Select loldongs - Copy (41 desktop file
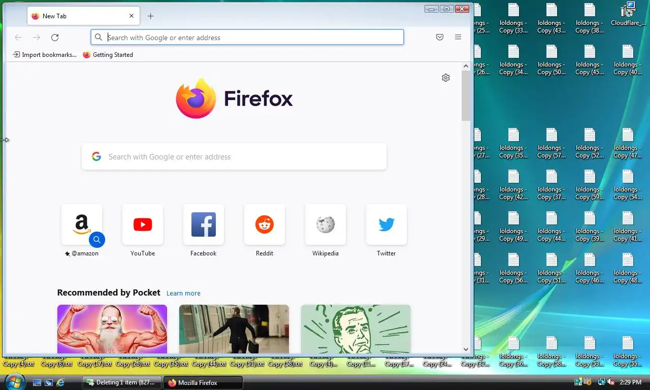 [628, 226]
